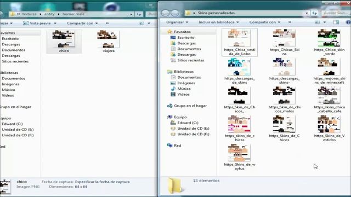This screenshot has width=351, height=197.
Task: Select the chico skin file in humanmale window
Action: 64,42
